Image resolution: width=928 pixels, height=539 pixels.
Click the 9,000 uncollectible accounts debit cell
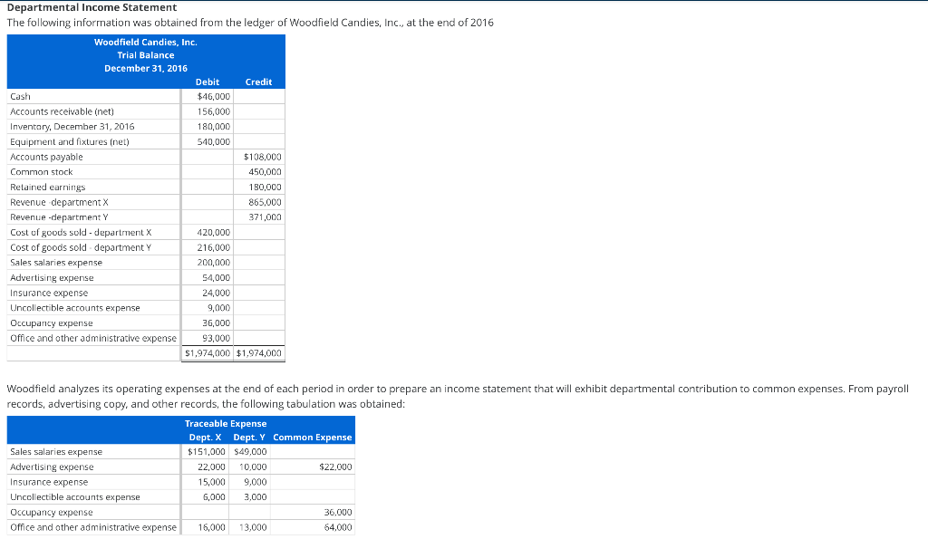point(219,308)
